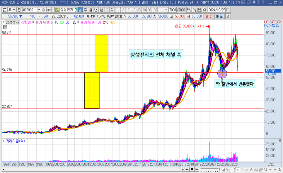Screen dimensions: 283x173
Task: Zoom out with the minus icon
Action: point(270,169)
